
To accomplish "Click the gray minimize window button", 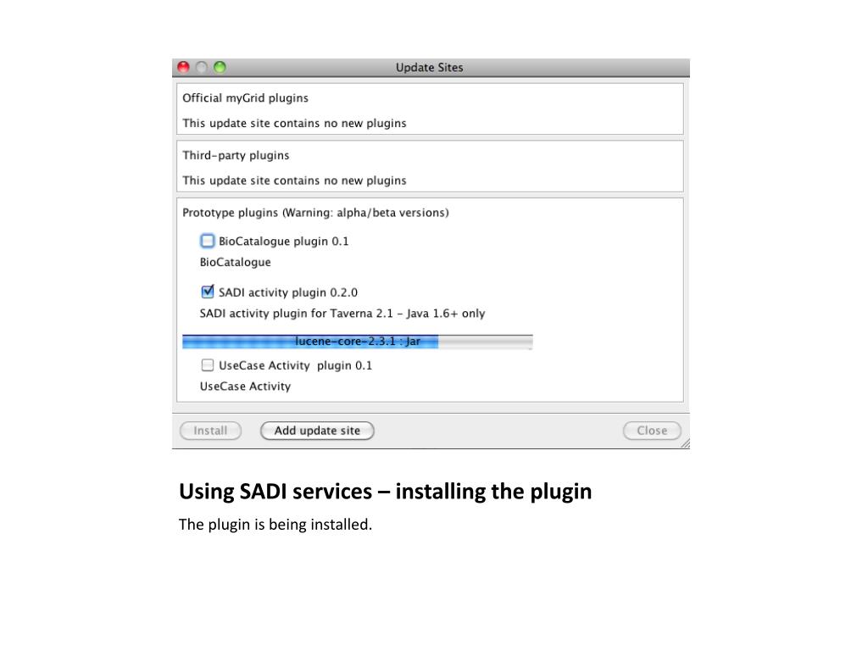I will [202, 67].
